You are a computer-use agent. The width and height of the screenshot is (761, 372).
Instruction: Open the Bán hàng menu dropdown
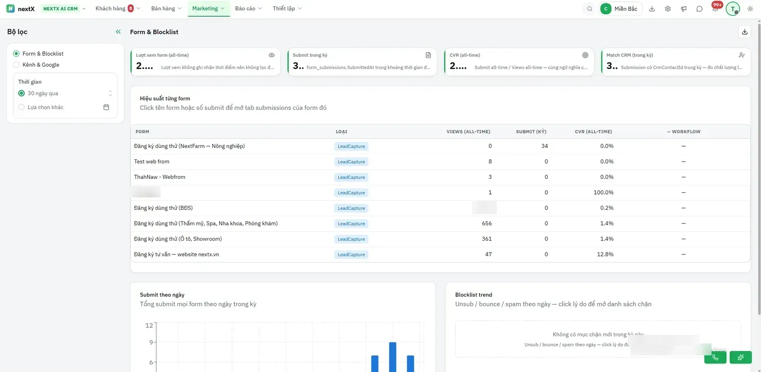(166, 9)
